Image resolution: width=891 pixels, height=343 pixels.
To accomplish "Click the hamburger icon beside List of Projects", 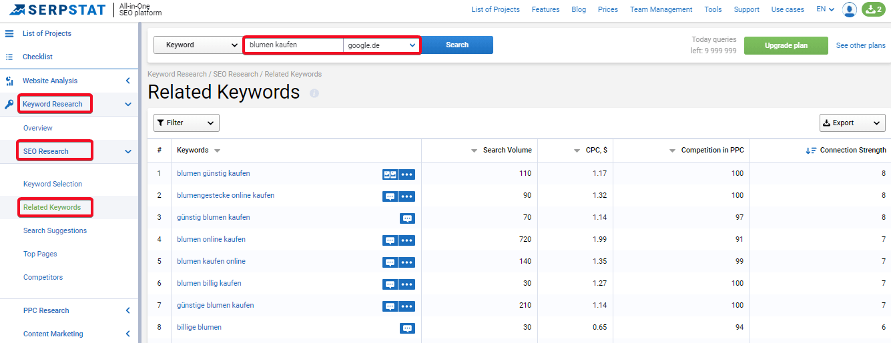I will pyautogui.click(x=9, y=33).
